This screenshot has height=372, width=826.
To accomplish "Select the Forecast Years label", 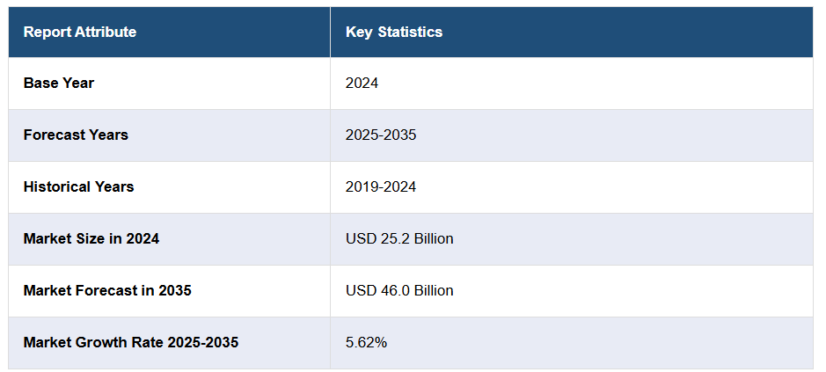I will pyautogui.click(x=76, y=135).
